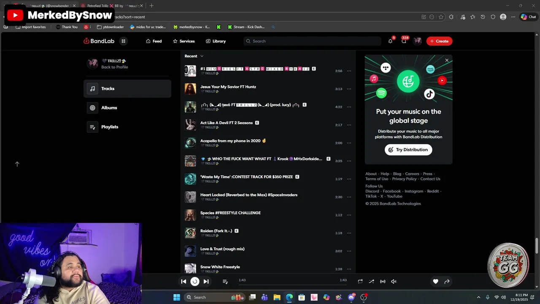Open the Services menu

click(x=184, y=41)
